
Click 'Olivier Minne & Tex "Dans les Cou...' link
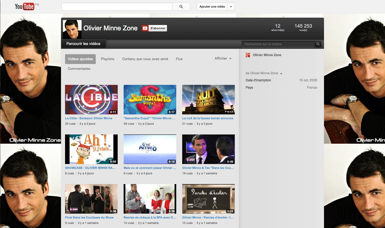click(x=208, y=168)
